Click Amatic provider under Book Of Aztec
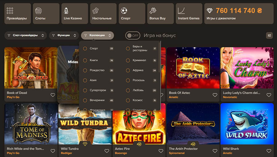 [x=174, y=97]
